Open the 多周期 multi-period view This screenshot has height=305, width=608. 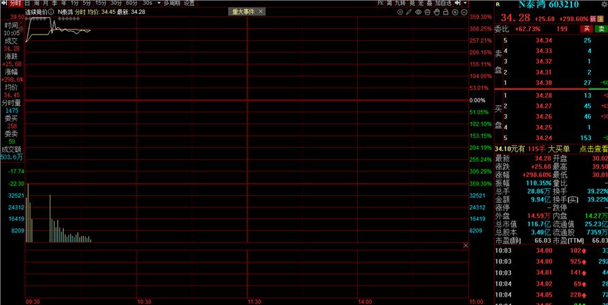tap(171, 3)
